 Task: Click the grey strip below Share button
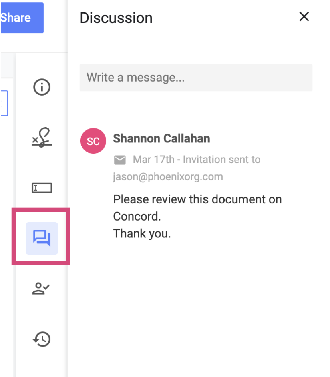click(7, 65)
